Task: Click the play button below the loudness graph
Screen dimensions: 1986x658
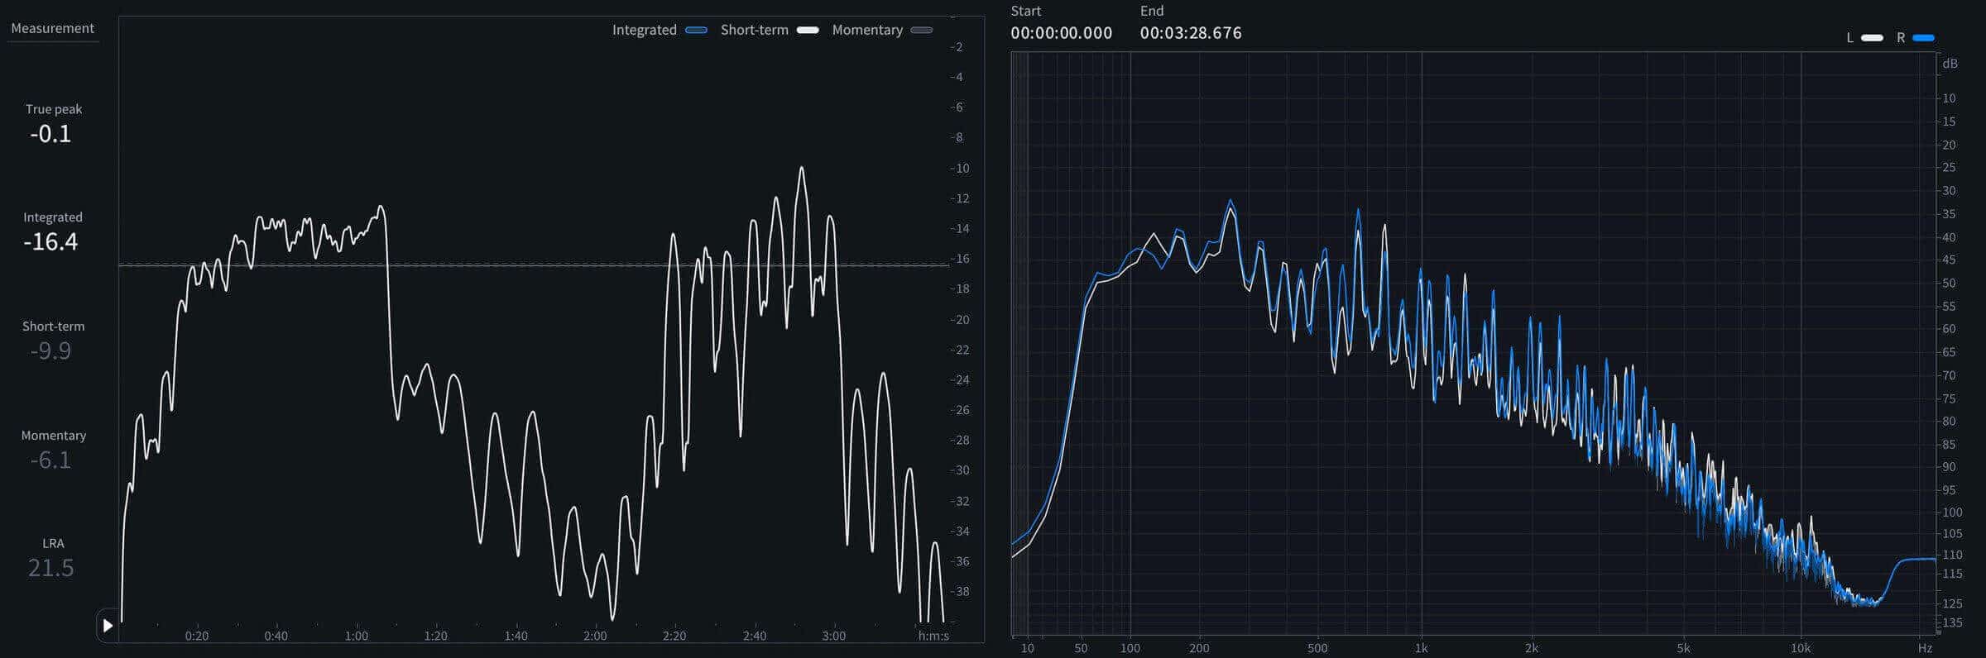Action: click(x=108, y=626)
